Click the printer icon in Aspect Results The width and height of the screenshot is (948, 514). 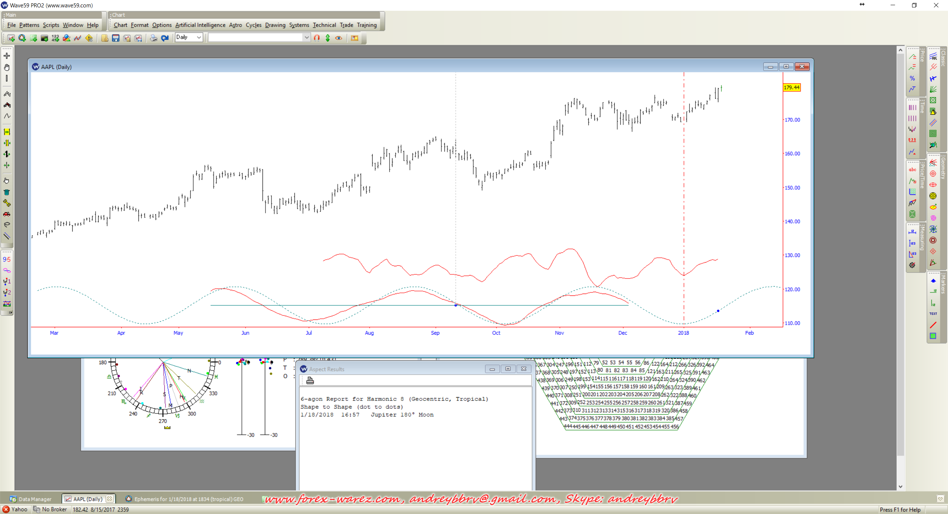tap(310, 381)
